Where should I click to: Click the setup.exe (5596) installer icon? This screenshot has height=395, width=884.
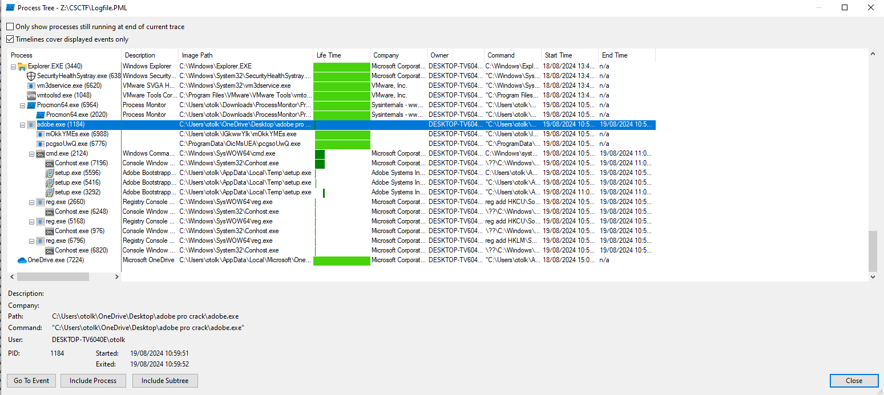50,173
